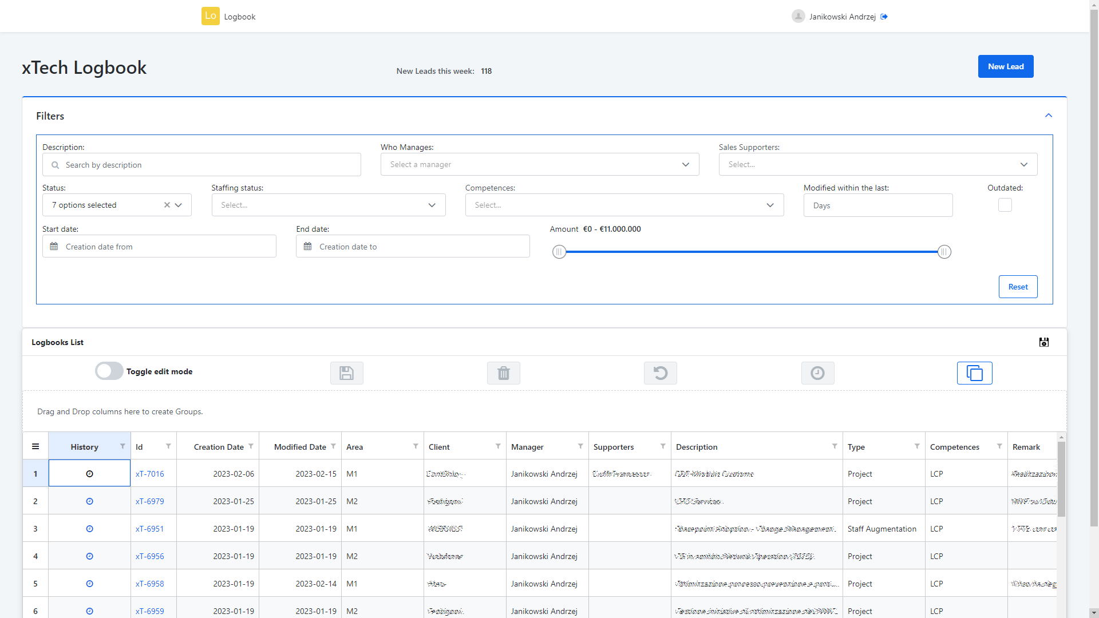Click the Logbook navigation item

point(239,17)
